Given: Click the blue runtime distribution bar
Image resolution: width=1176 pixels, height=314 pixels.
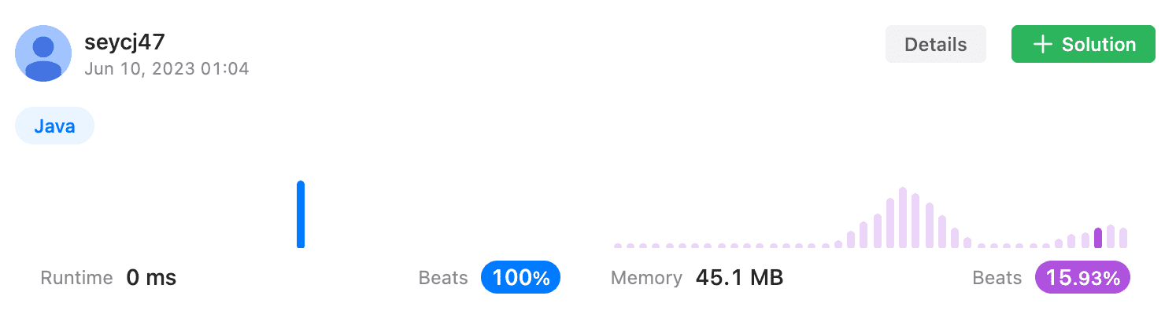Looking at the screenshot, I should (x=301, y=214).
